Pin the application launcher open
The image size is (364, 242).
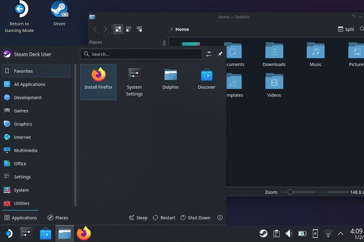coord(220,54)
